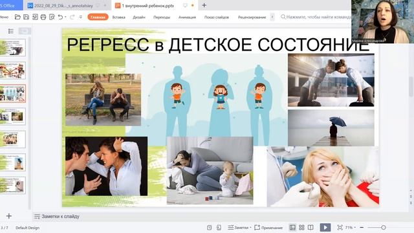Click the presentation monitor icon on pptx tab
The image size is (414, 233).
coord(185,6)
